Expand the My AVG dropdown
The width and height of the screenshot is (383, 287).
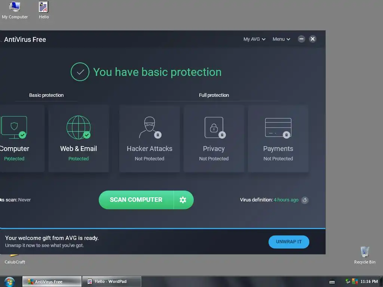click(254, 39)
